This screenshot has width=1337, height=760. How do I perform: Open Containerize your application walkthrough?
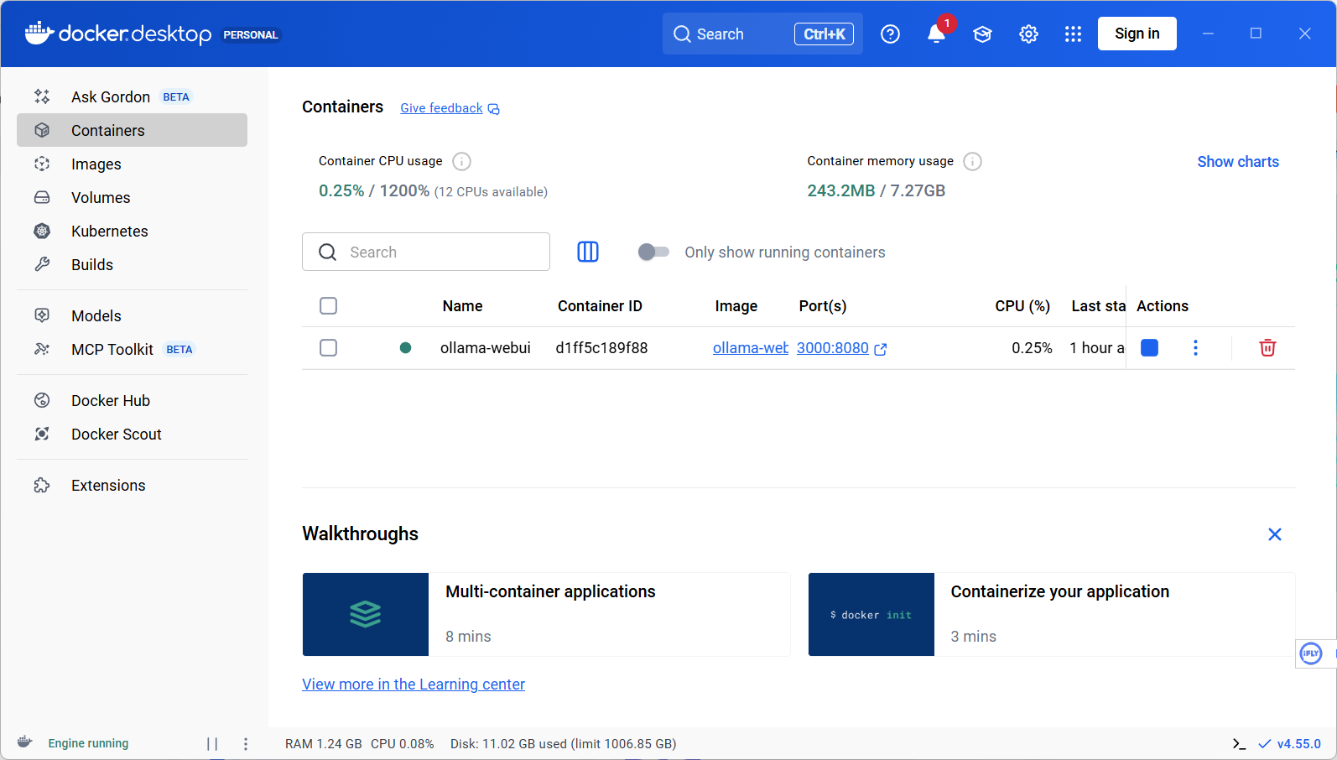click(1051, 614)
